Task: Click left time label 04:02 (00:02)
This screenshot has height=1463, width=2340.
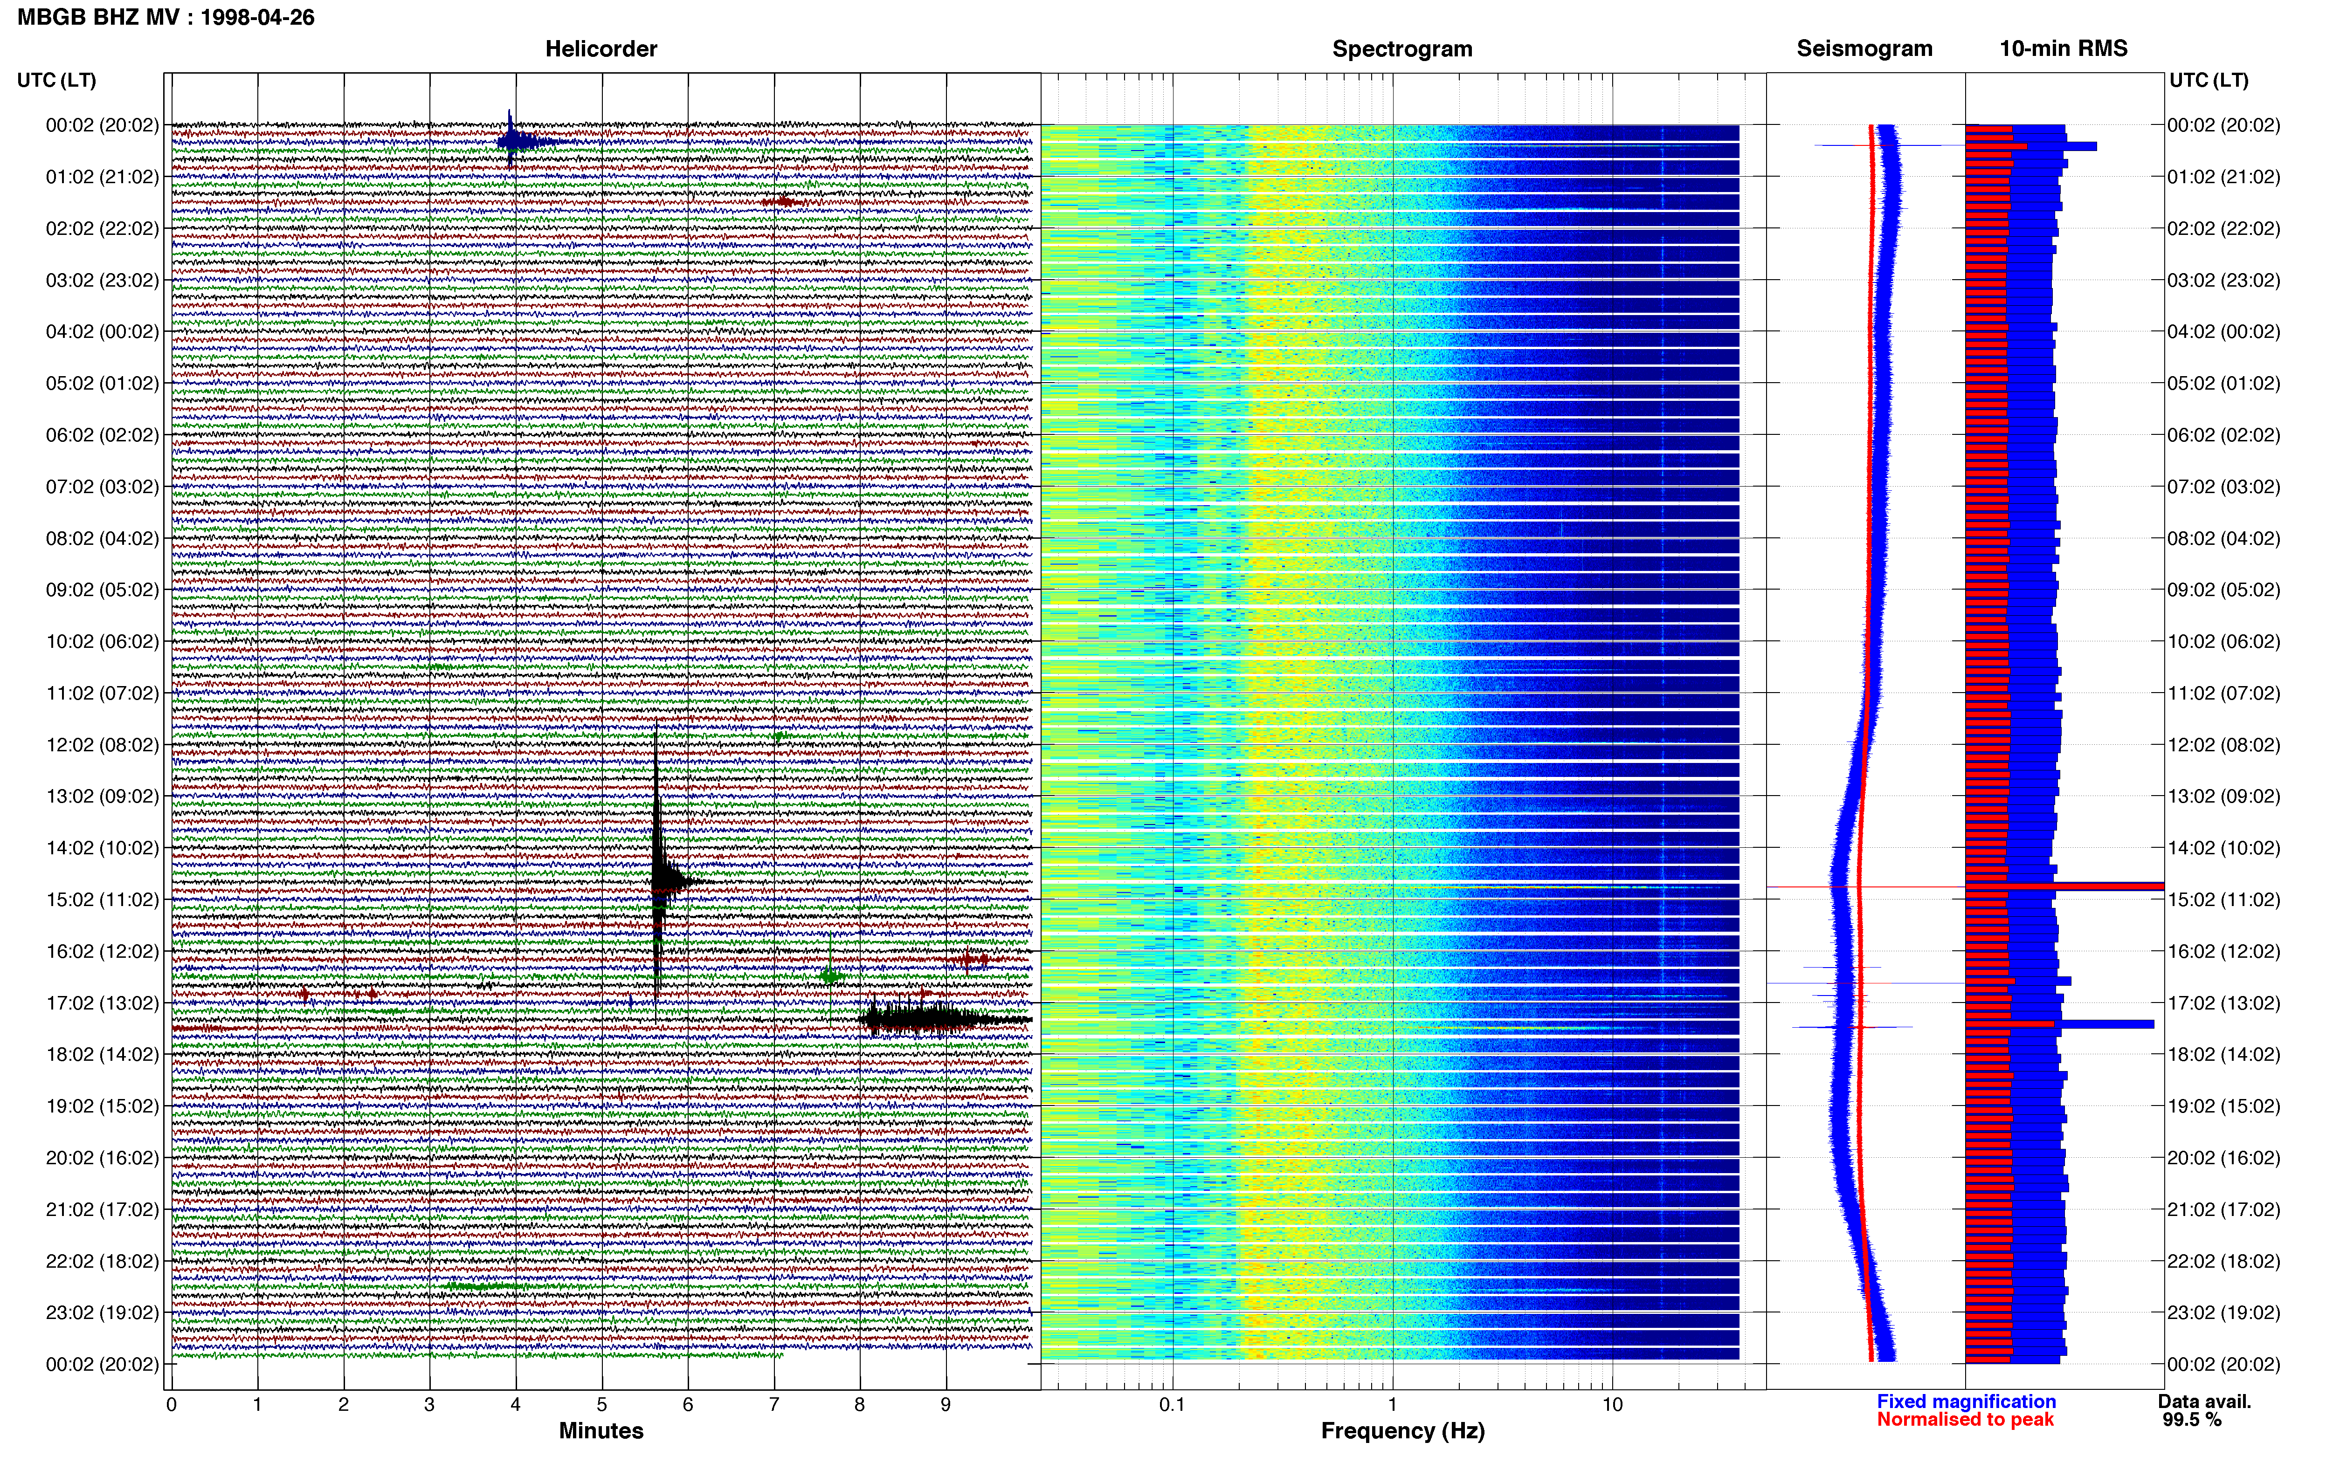Action: pyautogui.click(x=102, y=332)
